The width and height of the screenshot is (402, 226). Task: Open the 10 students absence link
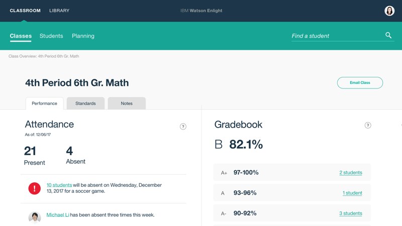59,185
